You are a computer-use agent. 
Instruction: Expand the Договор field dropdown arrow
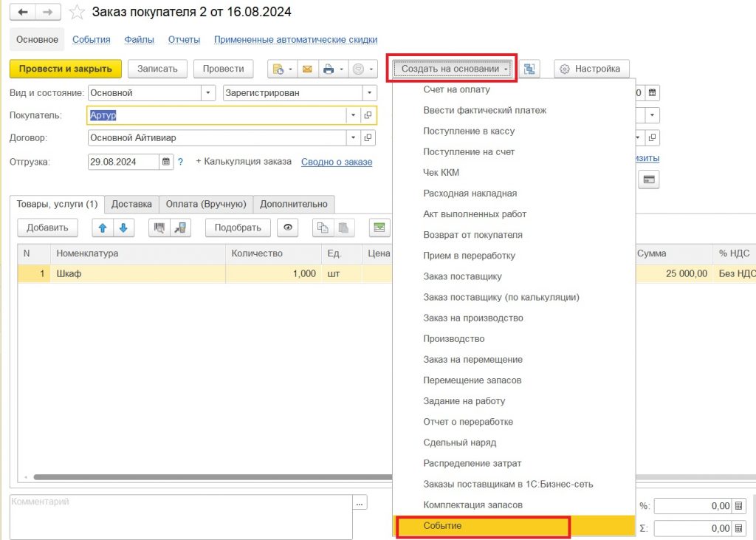tap(353, 137)
